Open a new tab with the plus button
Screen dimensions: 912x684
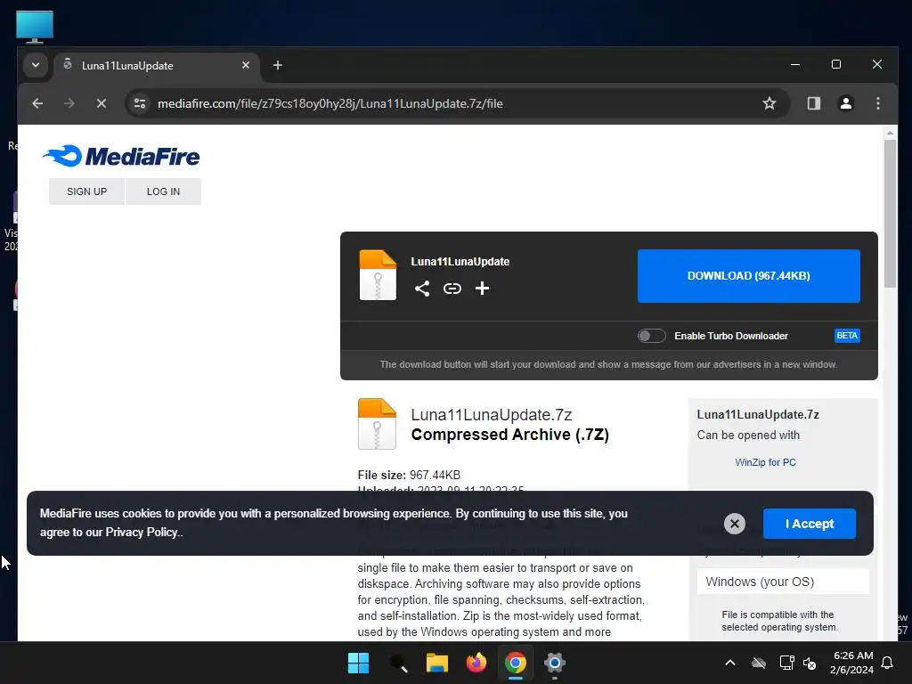[278, 65]
